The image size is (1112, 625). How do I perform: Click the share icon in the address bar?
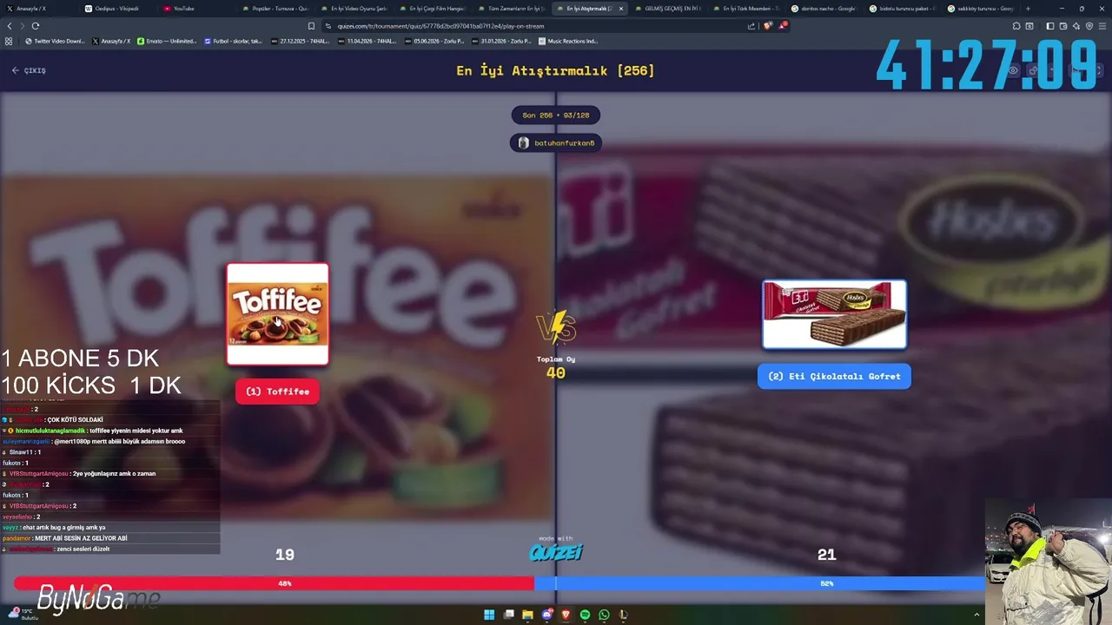(x=751, y=26)
